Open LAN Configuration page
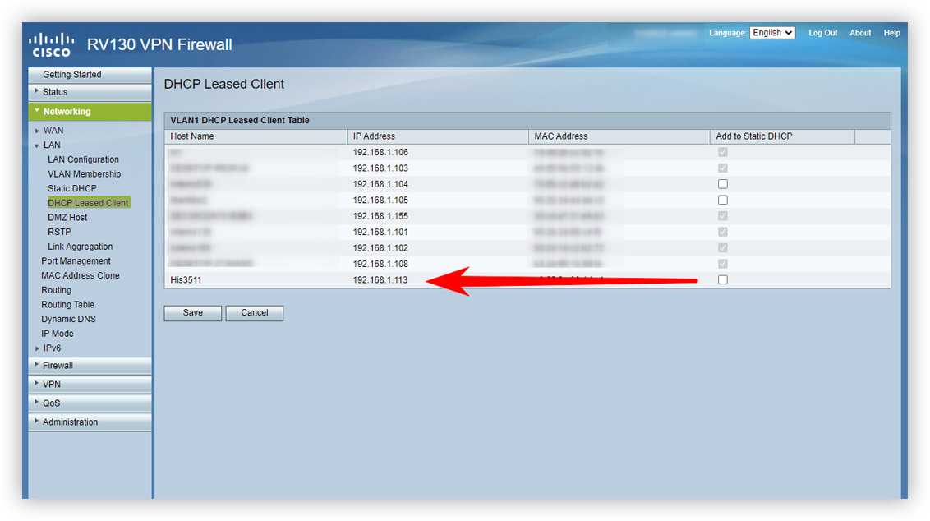Viewport: 930px width, 521px height. (x=83, y=159)
